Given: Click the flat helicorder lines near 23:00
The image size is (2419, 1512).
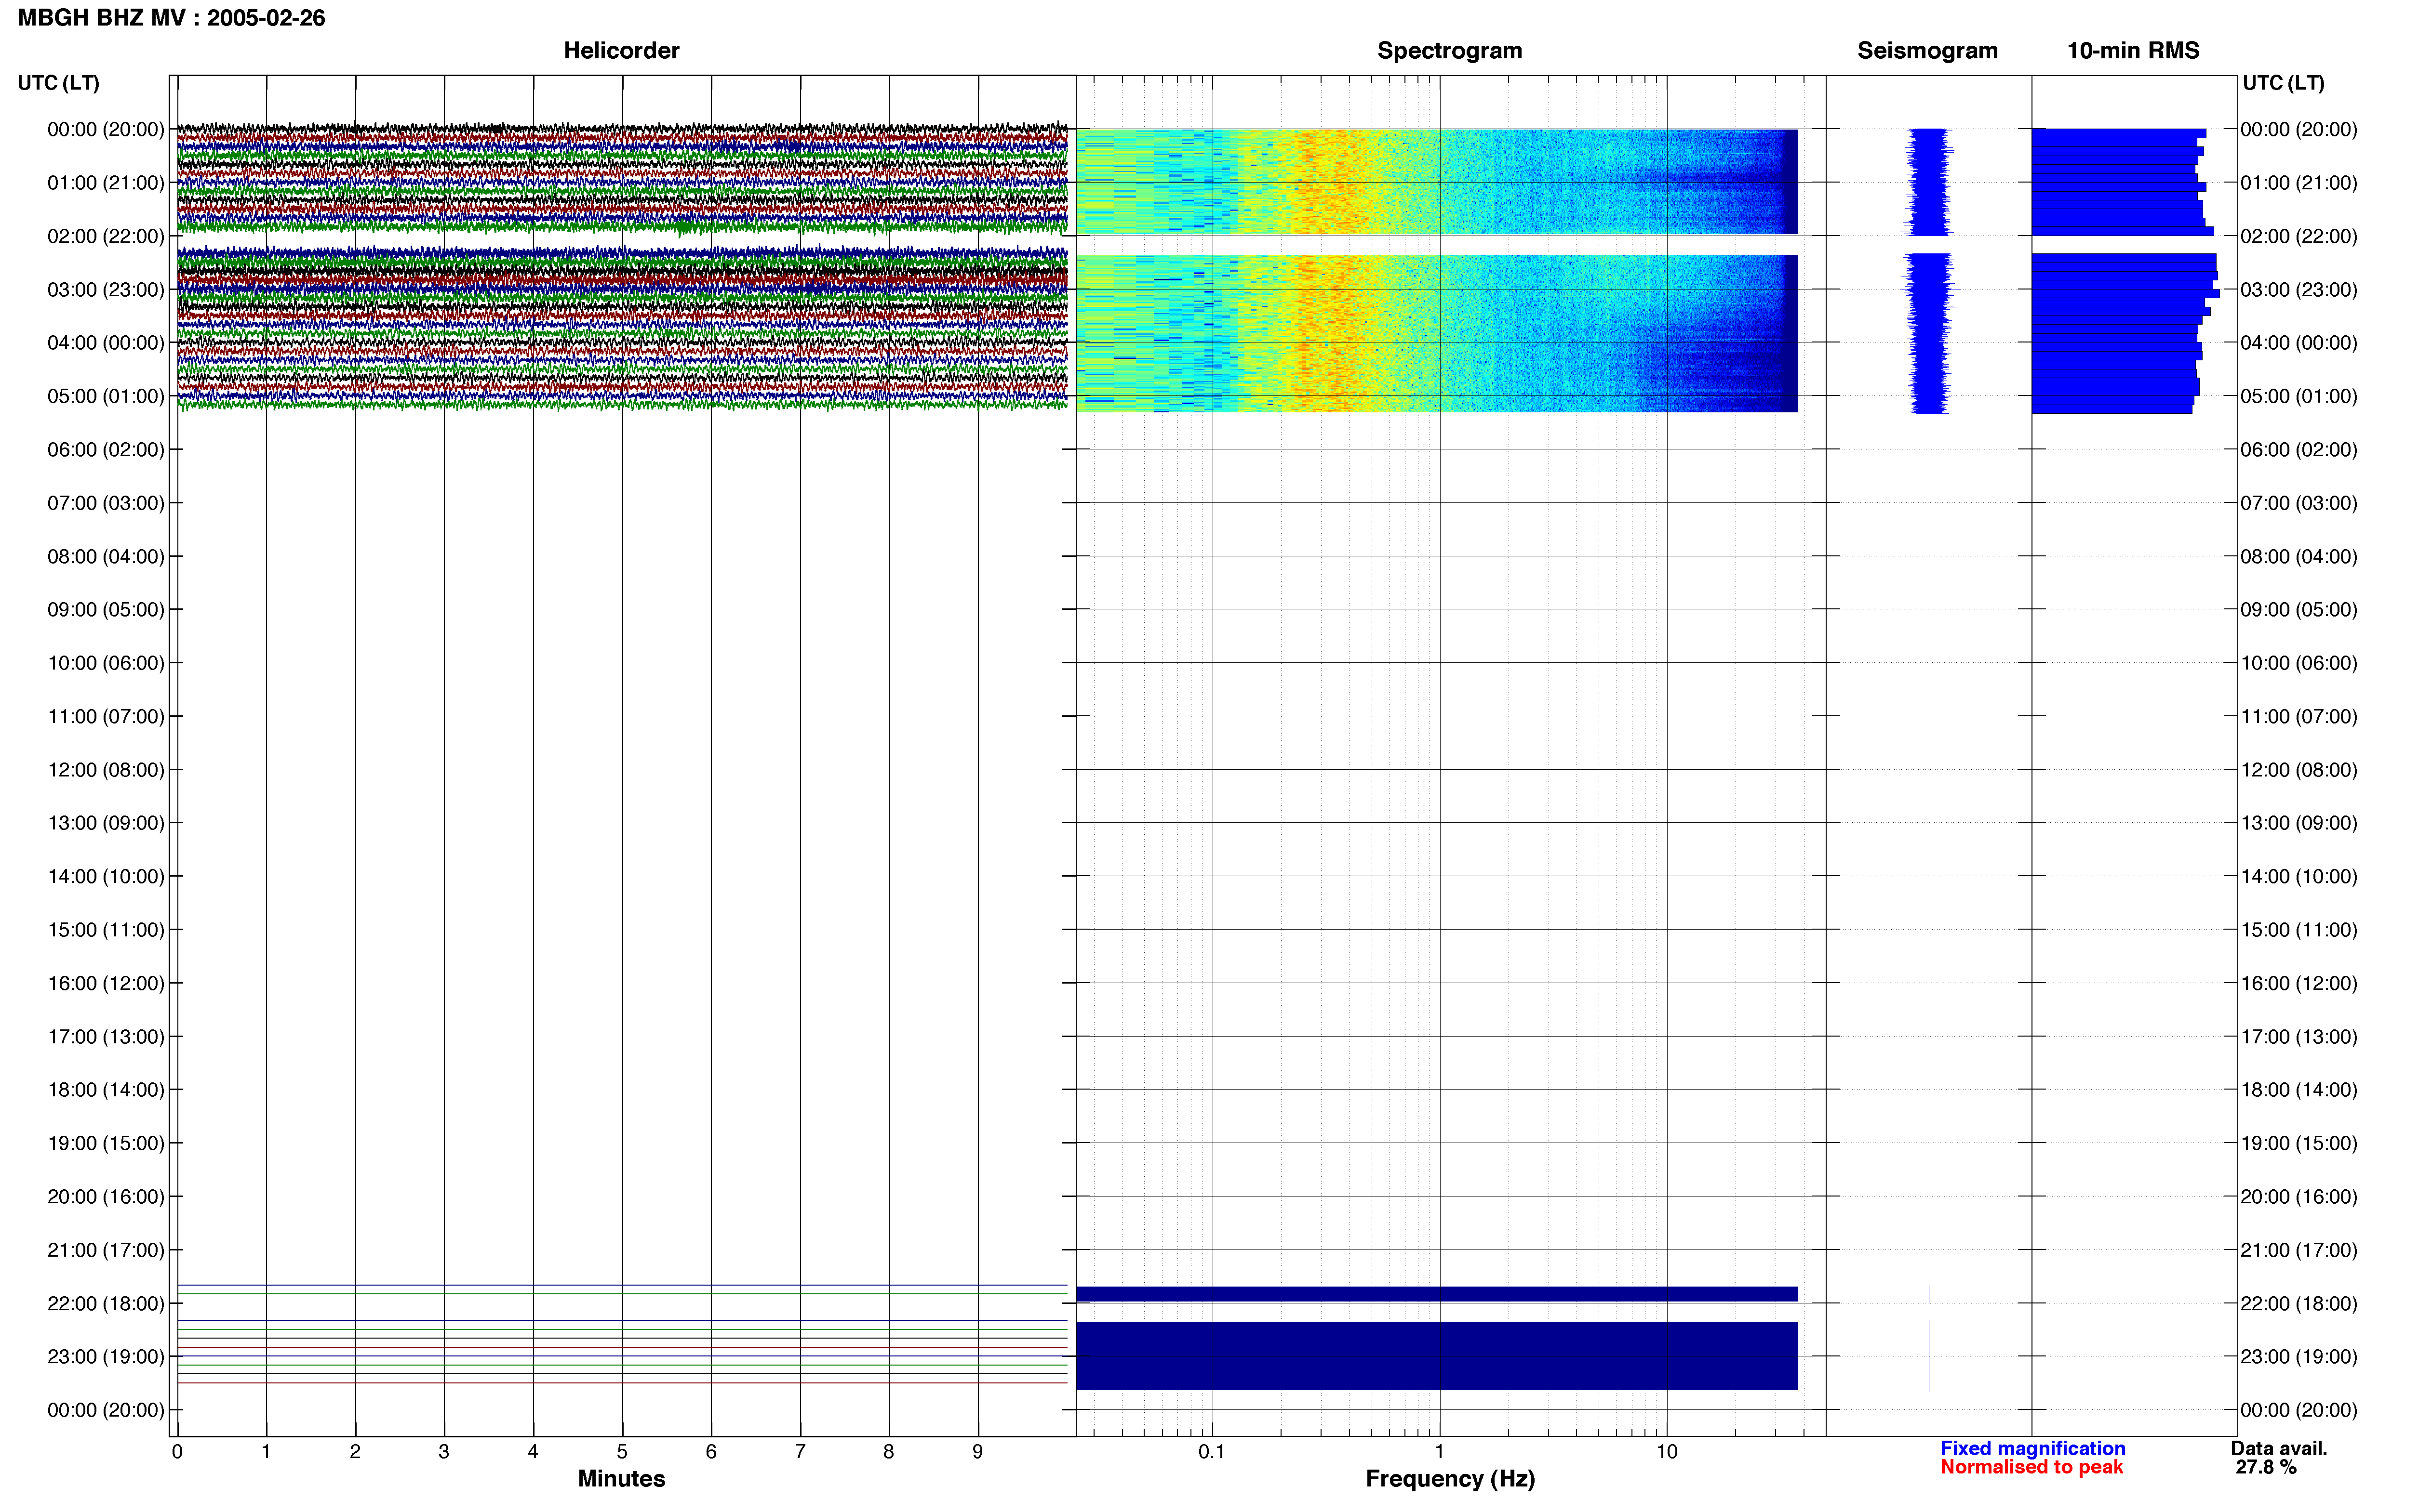Looking at the screenshot, I should [x=622, y=1351].
